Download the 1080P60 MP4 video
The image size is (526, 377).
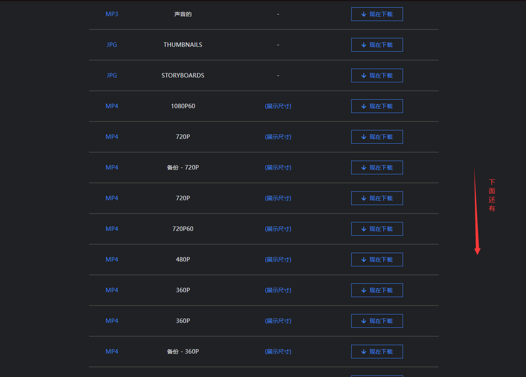click(x=377, y=106)
